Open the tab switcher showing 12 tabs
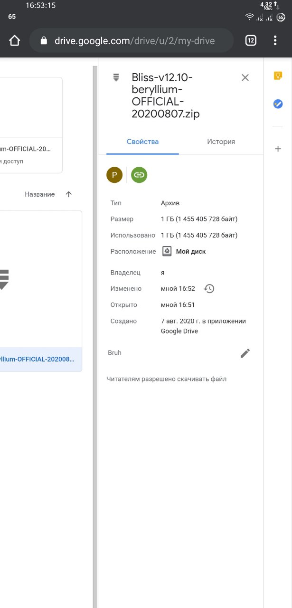 coord(251,41)
